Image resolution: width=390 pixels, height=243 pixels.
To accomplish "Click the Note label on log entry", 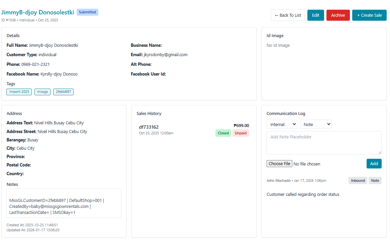I will [375, 180].
